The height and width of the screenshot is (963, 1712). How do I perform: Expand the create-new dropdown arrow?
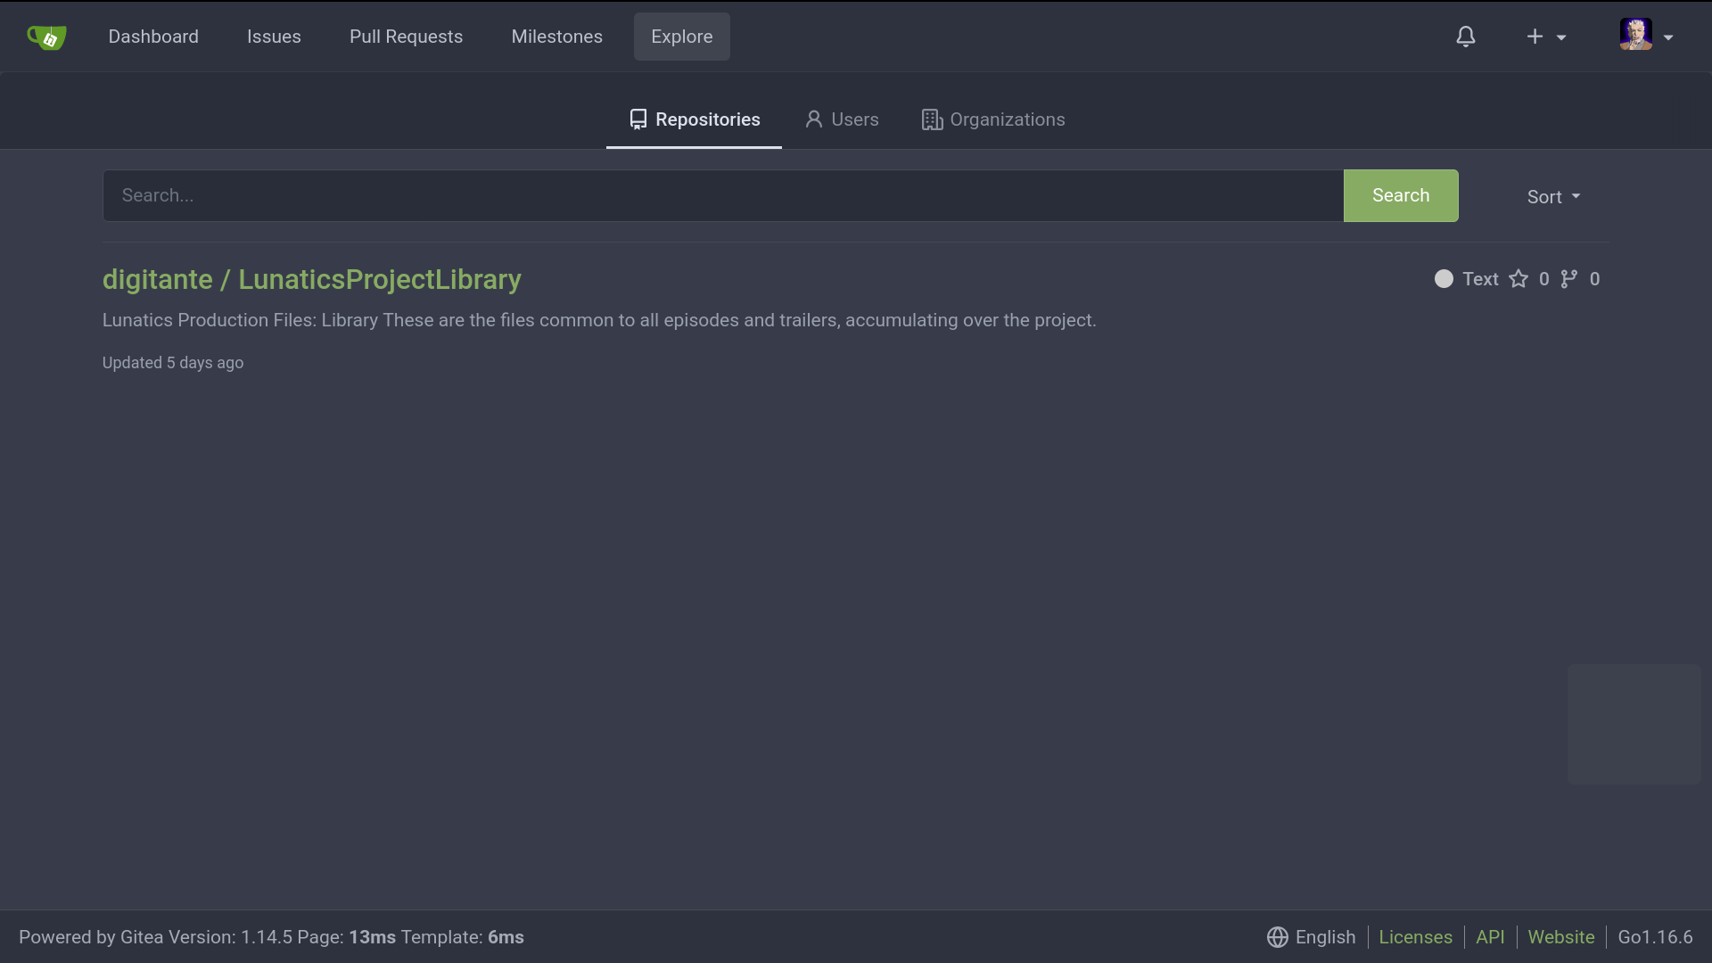tap(1561, 37)
